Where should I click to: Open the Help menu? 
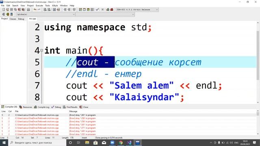pyautogui.click(x=72, y=5)
